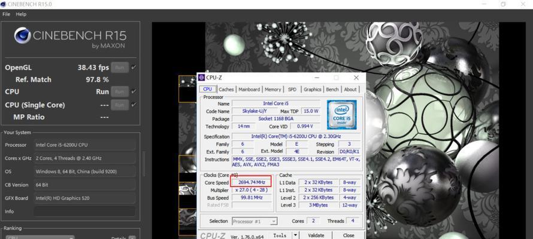Click the GFX Board field Intel(R) HD Graphics 520

(x=84, y=198)
